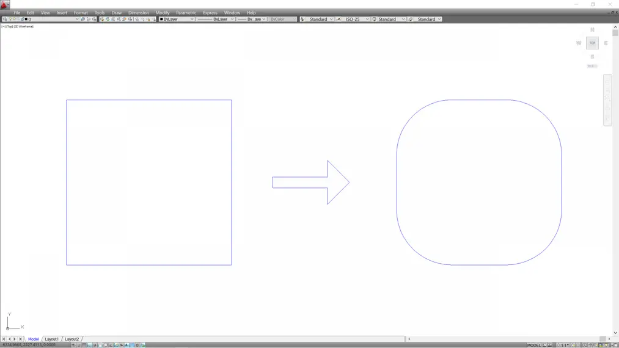Select the Model tab

point(34,339)
